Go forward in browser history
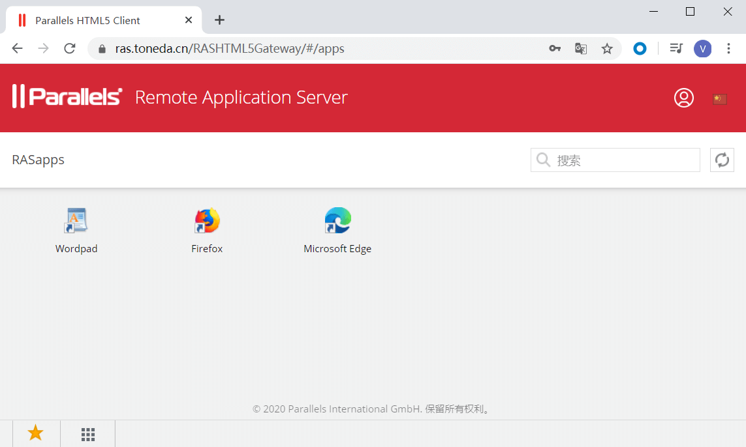The image size is (746, 447). (x=43, y=48)
